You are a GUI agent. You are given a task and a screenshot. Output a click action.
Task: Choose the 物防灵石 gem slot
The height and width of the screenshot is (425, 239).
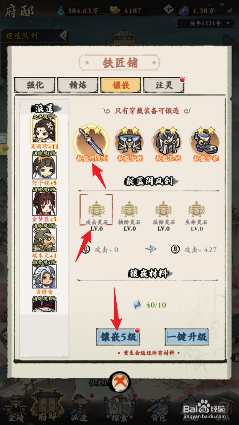[x=130, y=213]
